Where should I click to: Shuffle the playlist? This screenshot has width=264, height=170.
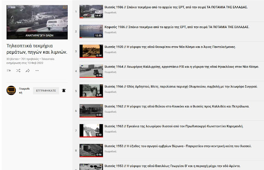(18, 71)
